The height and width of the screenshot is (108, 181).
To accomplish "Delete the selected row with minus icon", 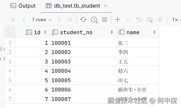I will tap(128, 19).
